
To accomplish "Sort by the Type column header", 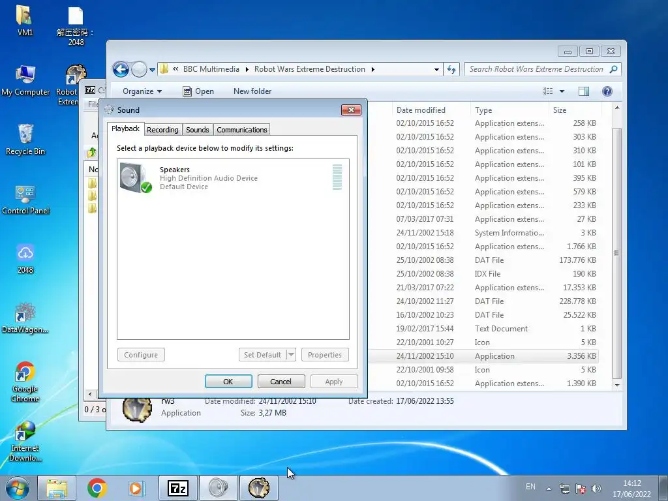I will pos(509,110).
